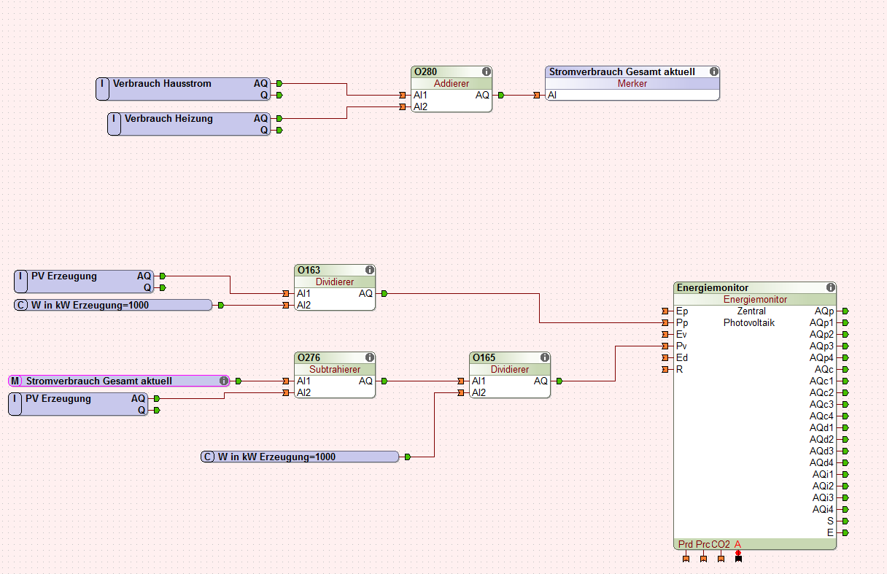
Task: Open info icon on O163 Dividierer block
Action: (x=370, y=270)
